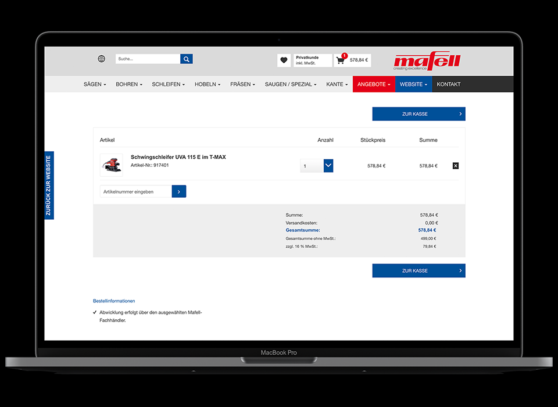Click the ZURÜCK ZUR WEBSITE side tab

click(x=49, y=185)
